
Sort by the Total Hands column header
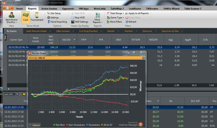pyautogui.click(x=36, y=40)
